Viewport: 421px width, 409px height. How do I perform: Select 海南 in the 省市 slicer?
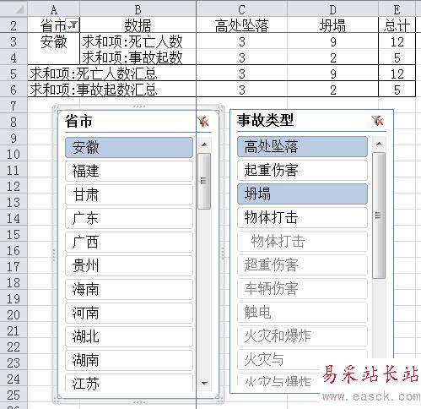point(129,289)
